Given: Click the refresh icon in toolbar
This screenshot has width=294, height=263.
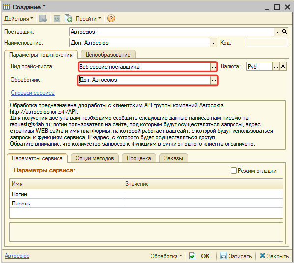Looking at the screenshot, I should click(57, 18).
